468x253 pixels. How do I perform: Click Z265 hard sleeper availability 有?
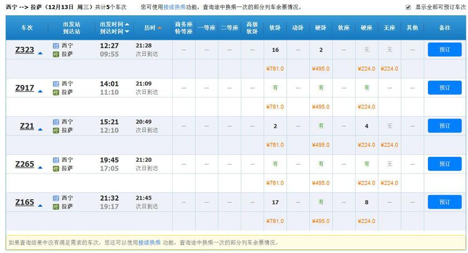click(x=321, y=164)
